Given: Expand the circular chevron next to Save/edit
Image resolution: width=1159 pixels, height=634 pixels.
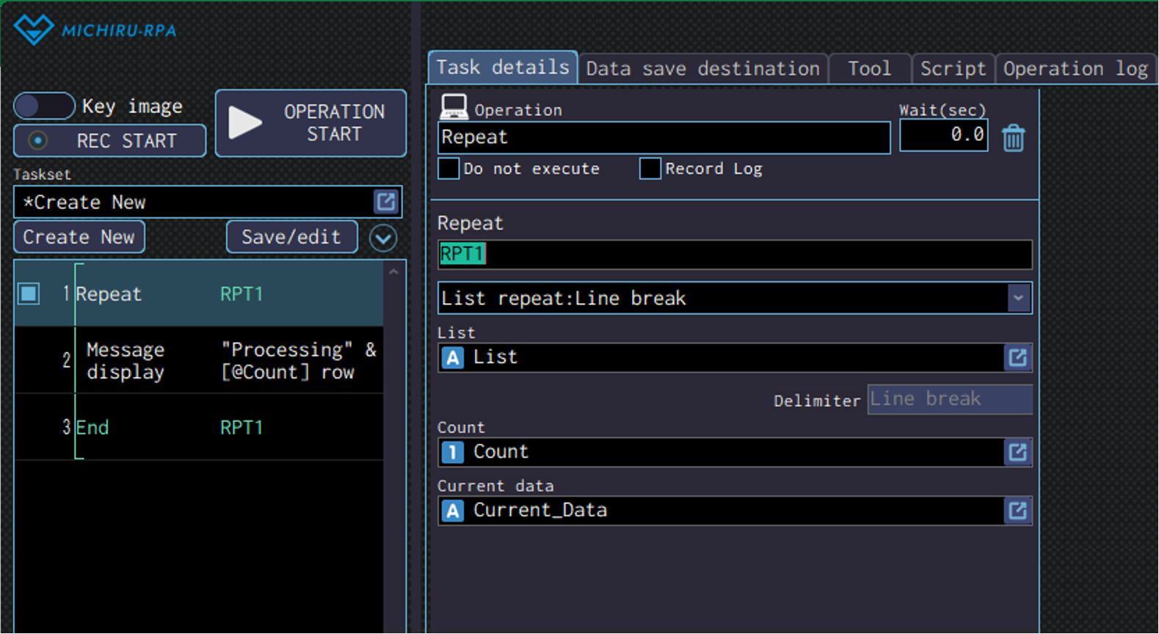Looking at the screenshot, I should point(383,238).
